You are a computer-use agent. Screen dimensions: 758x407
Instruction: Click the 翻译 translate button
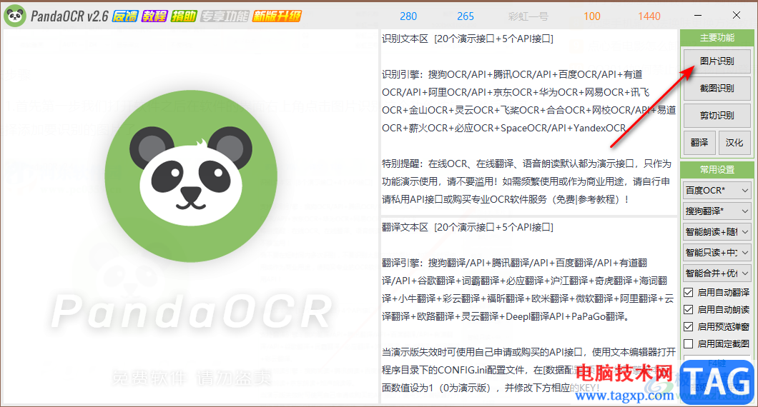[x=699, y=142]
